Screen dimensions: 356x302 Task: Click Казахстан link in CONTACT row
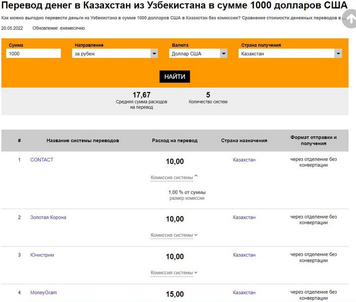[244, 160]
